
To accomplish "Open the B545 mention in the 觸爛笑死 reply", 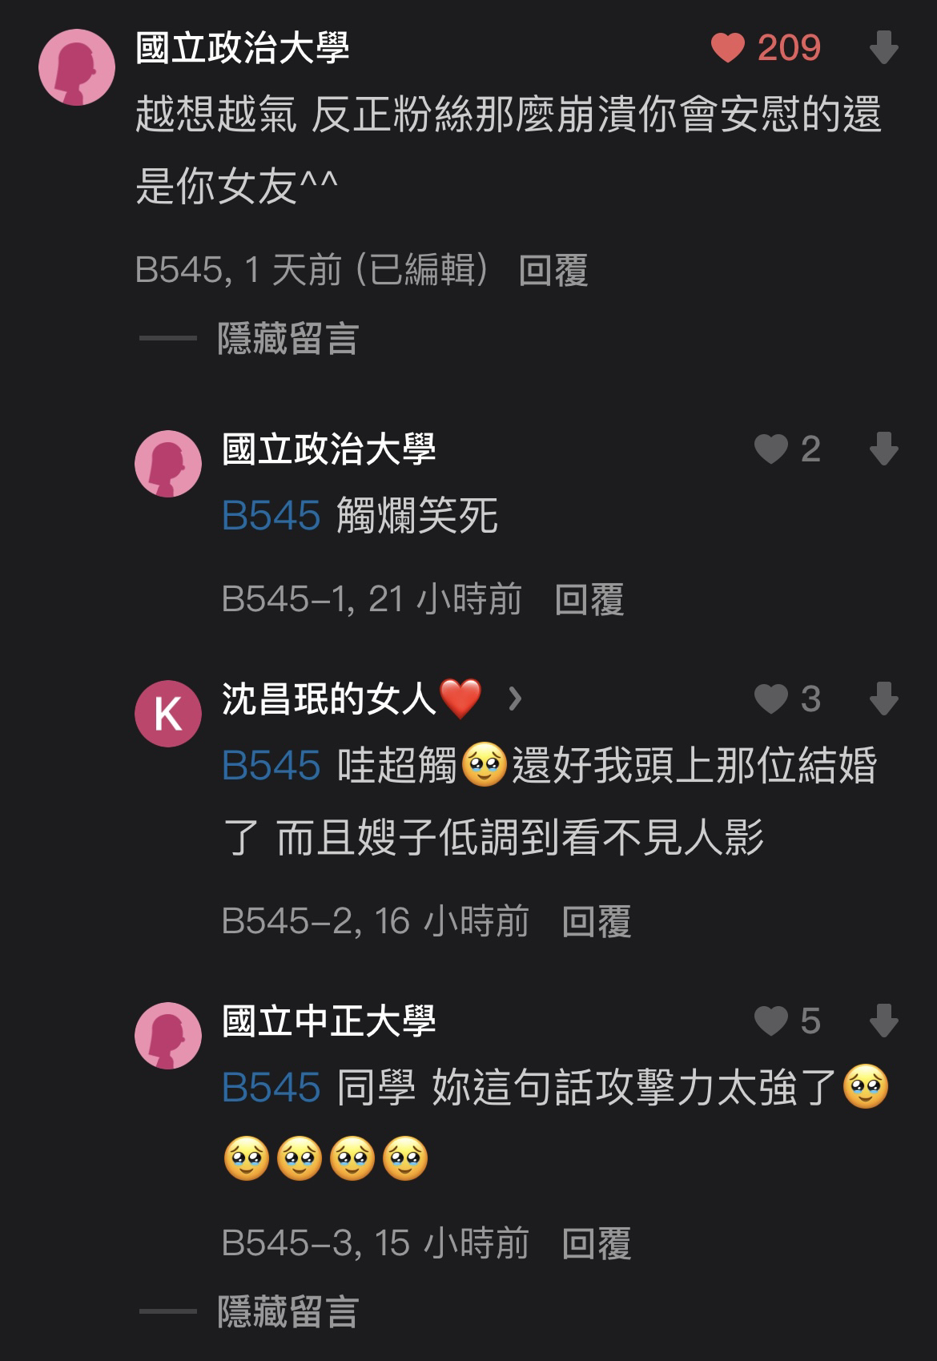I will click(271, 515).
